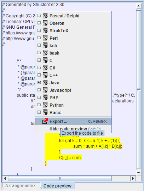
Task: Click the Basic generator icon
Action: pyautogui.click(x=45, y=112)
